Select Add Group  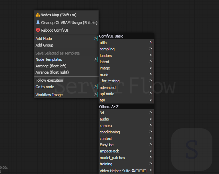[x=66, y=45]
